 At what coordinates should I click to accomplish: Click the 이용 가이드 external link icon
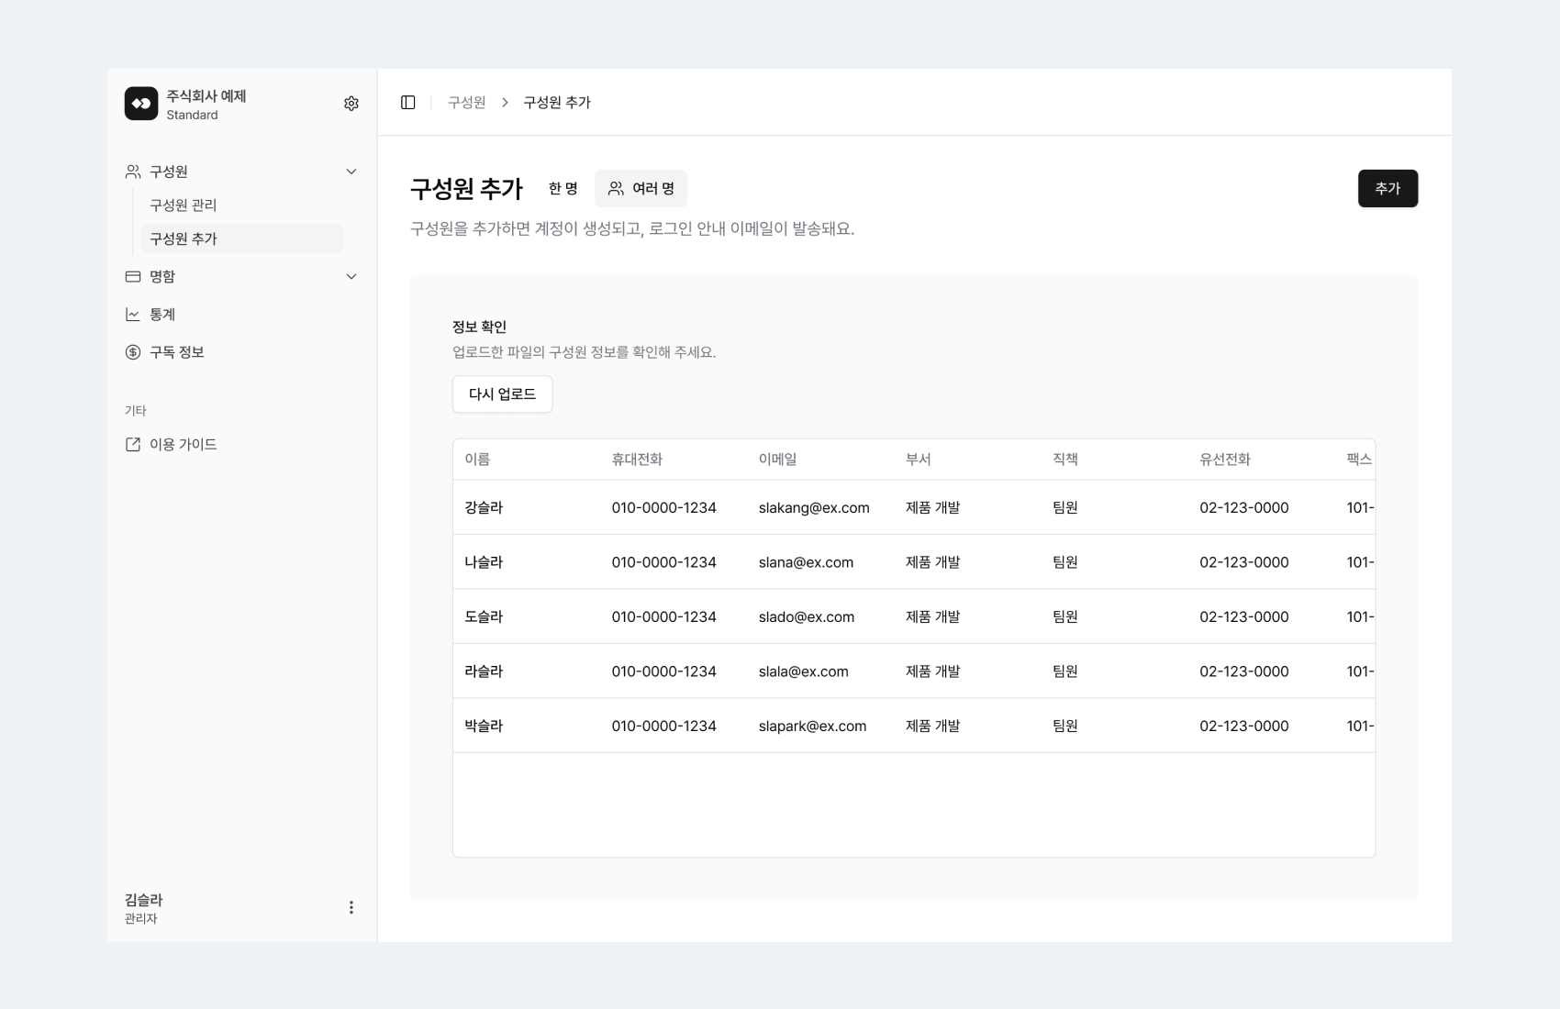133,444
